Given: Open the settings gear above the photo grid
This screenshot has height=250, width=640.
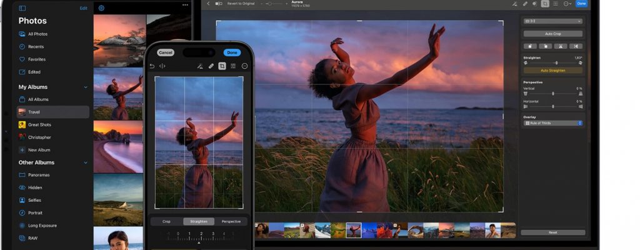Looking at the screenshot, I should [101, 8].
